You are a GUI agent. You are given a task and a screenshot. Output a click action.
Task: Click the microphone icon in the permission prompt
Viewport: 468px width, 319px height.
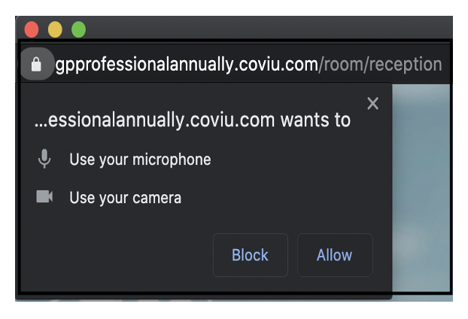tap(44, 159)
